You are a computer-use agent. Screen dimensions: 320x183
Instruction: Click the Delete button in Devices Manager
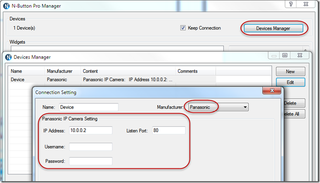click(x=294, y=103)
